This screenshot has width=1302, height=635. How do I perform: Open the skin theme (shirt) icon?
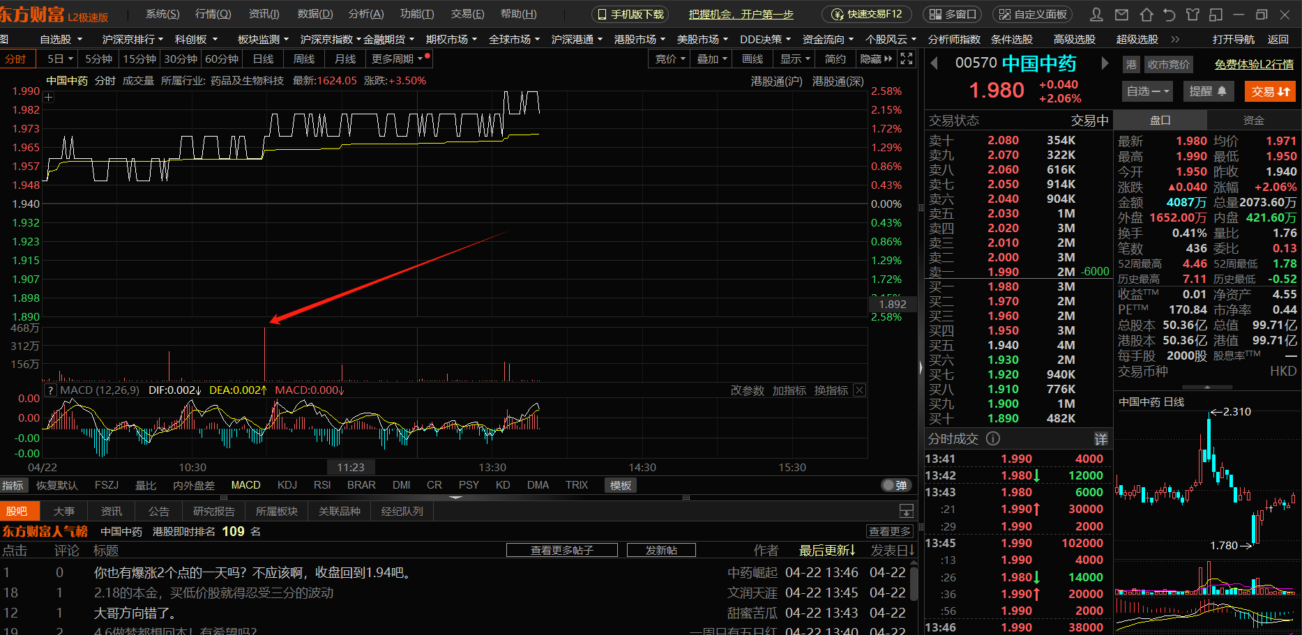pos(1193,14)
